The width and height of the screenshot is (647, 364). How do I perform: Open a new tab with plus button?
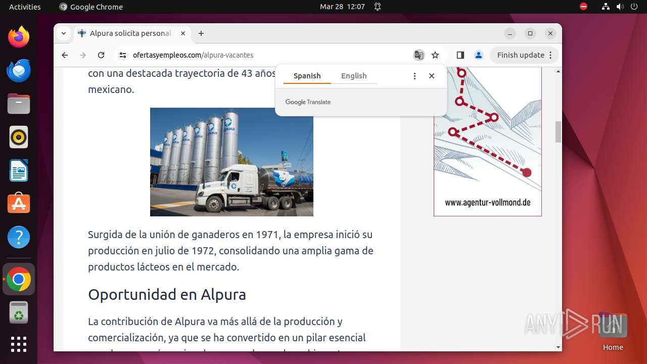point(201,33)
